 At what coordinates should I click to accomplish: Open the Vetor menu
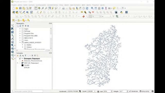(x=61, y=5)
